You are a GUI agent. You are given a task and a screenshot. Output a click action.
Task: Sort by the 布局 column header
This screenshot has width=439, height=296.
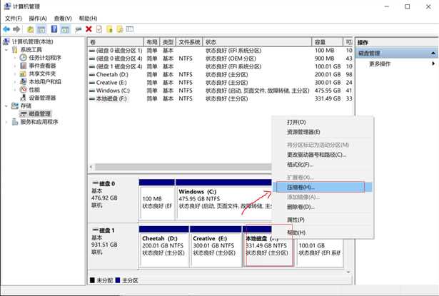(152, 42)
